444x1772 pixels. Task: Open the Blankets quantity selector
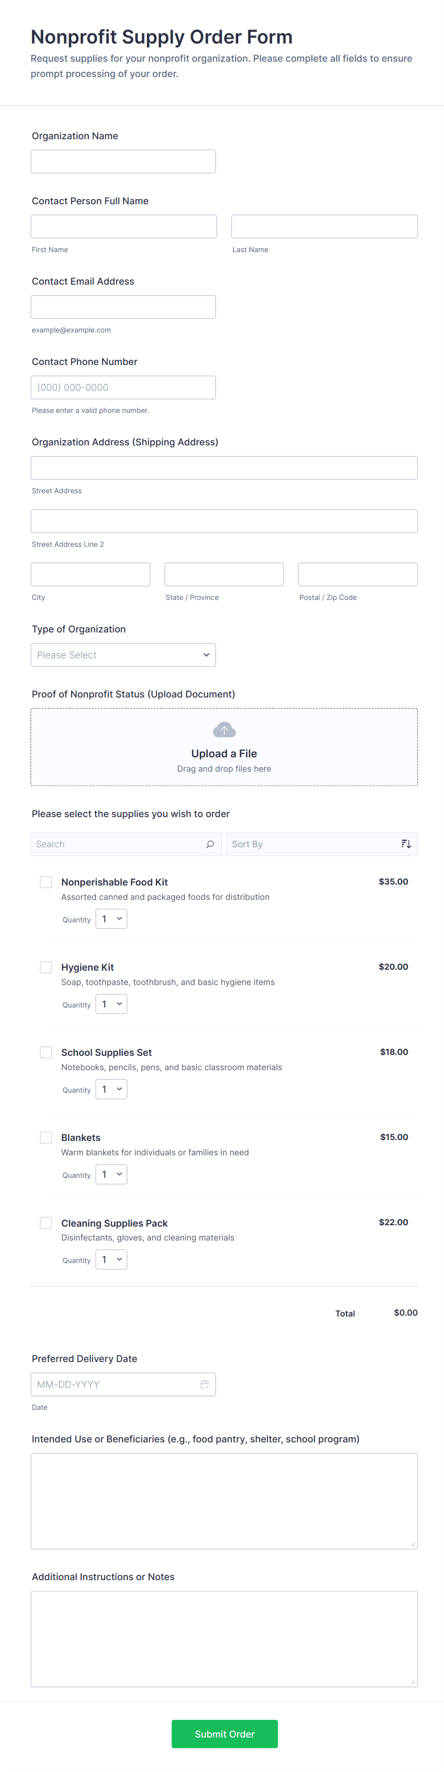point(111,1175)
